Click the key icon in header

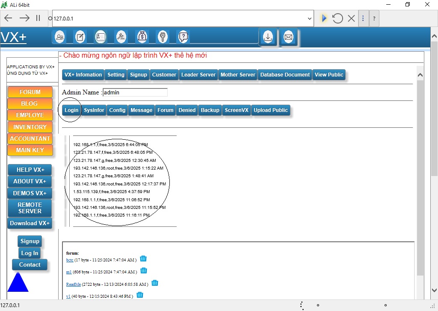(163, 37)
